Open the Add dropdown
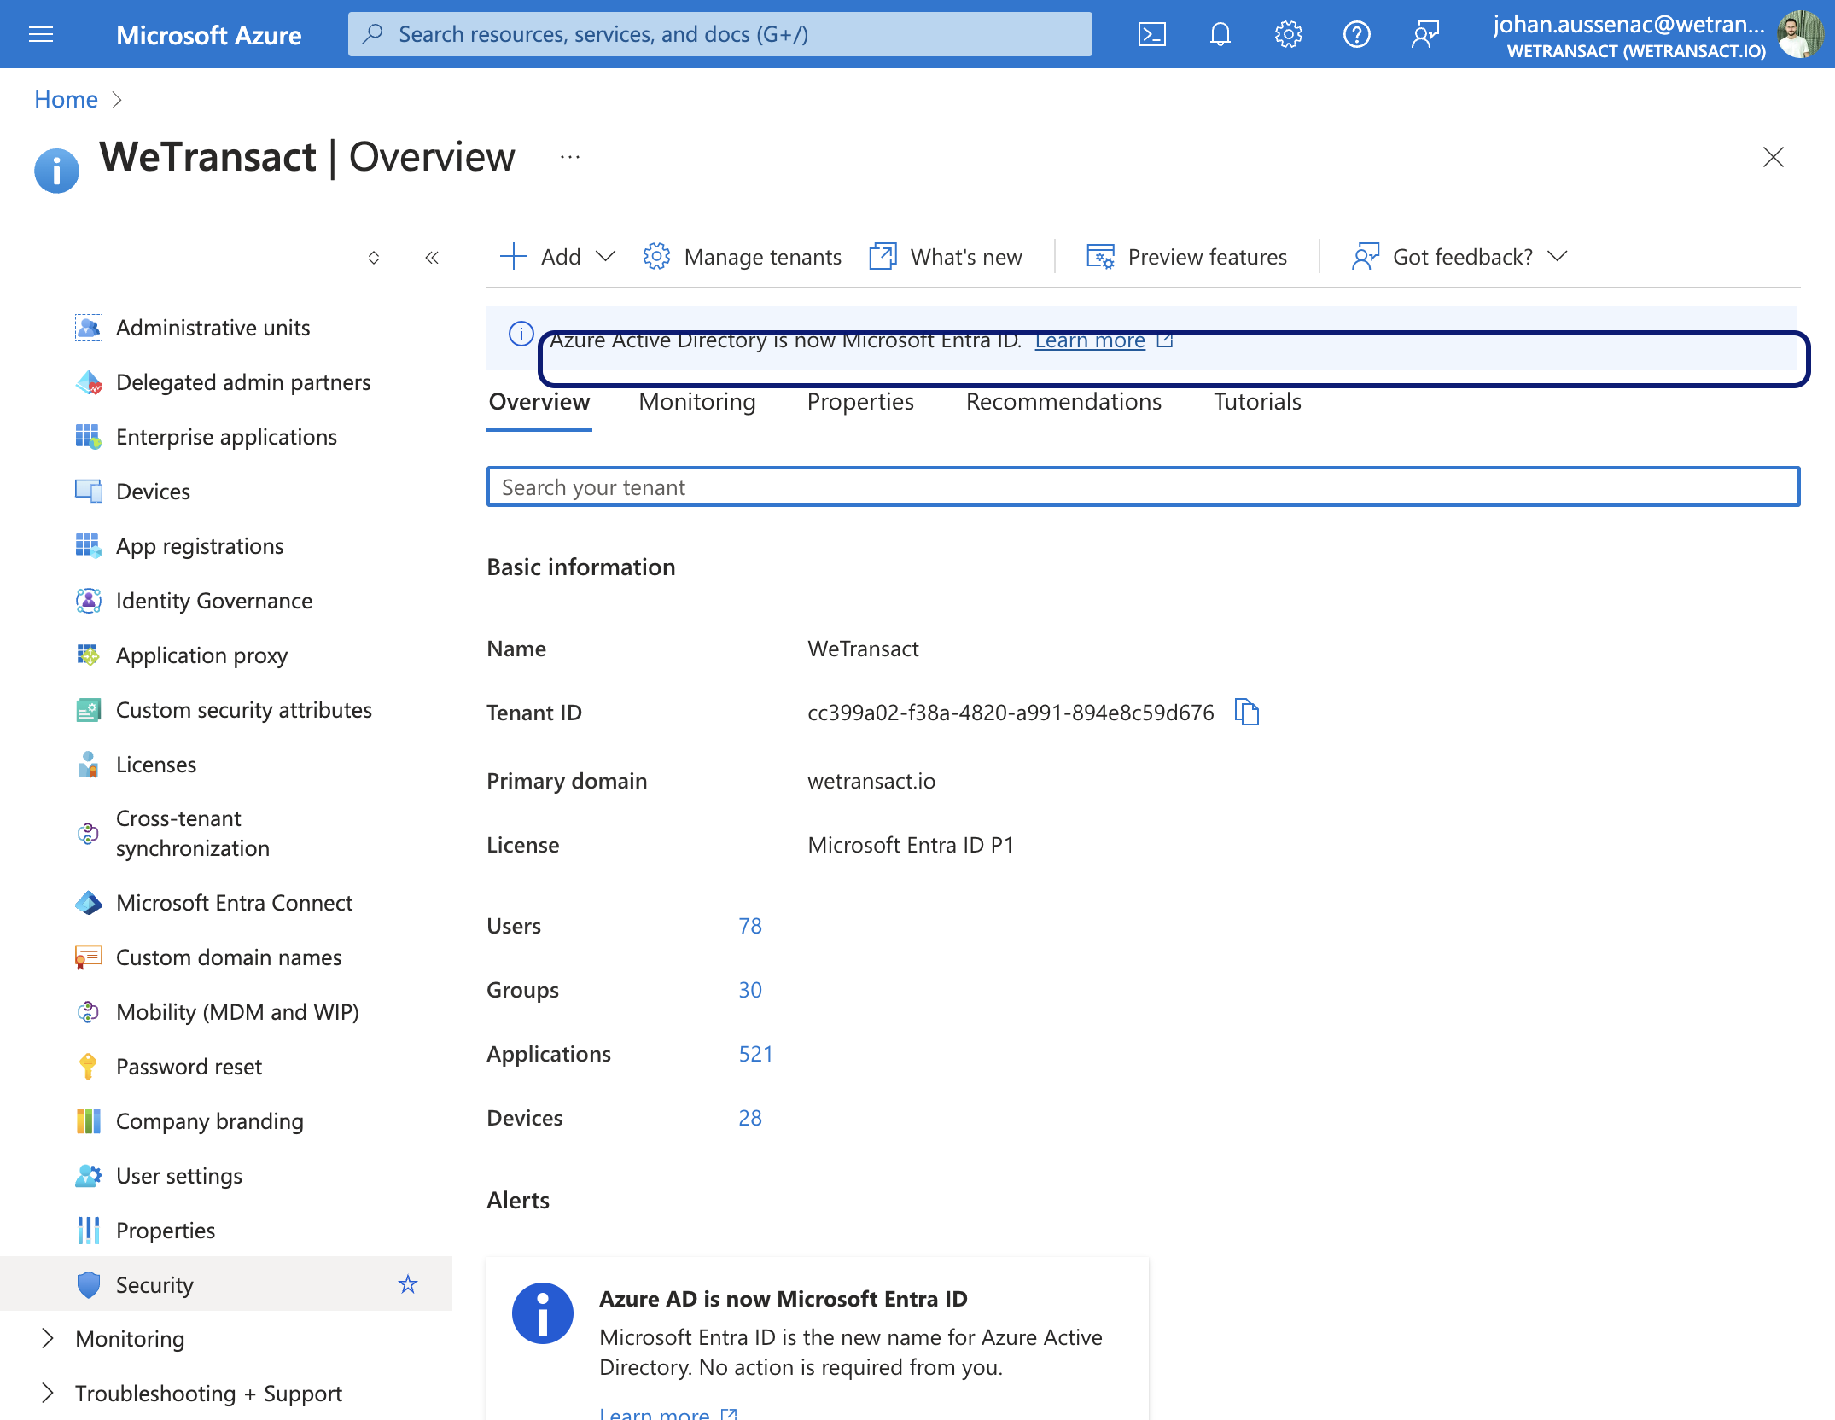 click(557, 257)
